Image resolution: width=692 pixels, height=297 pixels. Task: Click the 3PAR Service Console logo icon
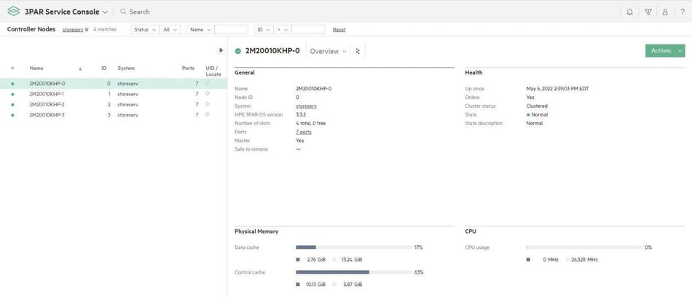coord(13,12)
